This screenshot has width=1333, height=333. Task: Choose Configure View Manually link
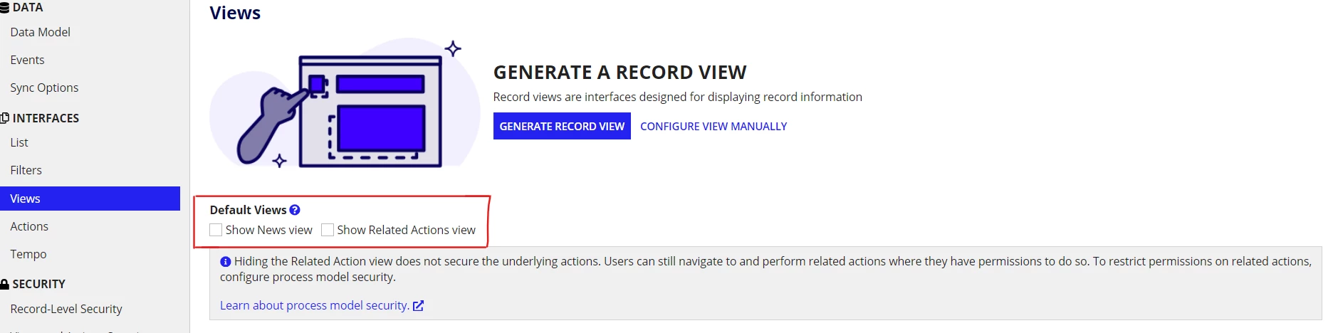[x=713, y=126]
